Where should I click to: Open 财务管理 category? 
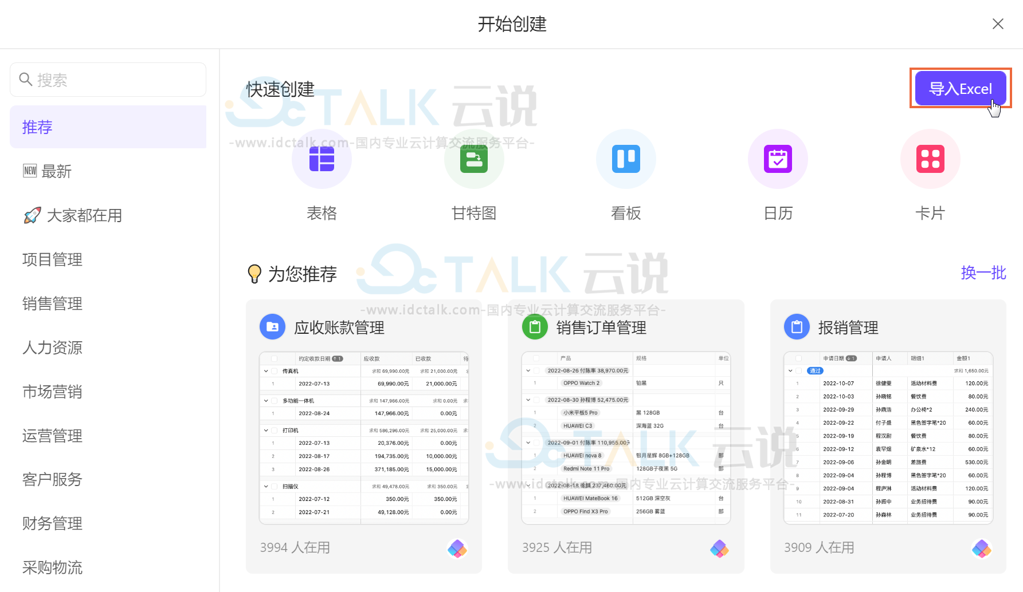pyautogui.click(x=108, y=523)
